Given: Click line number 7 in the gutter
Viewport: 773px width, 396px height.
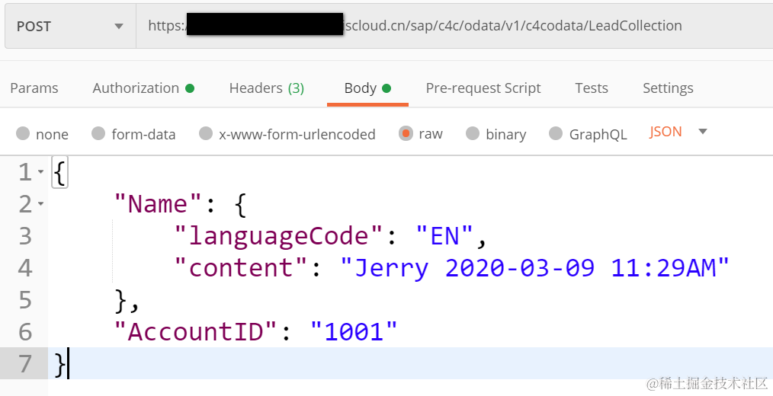Looking at the screenshot, I should [x=24, y=364].
